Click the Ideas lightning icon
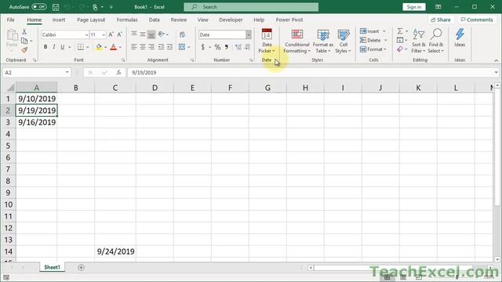 click(x=460, y=34)
